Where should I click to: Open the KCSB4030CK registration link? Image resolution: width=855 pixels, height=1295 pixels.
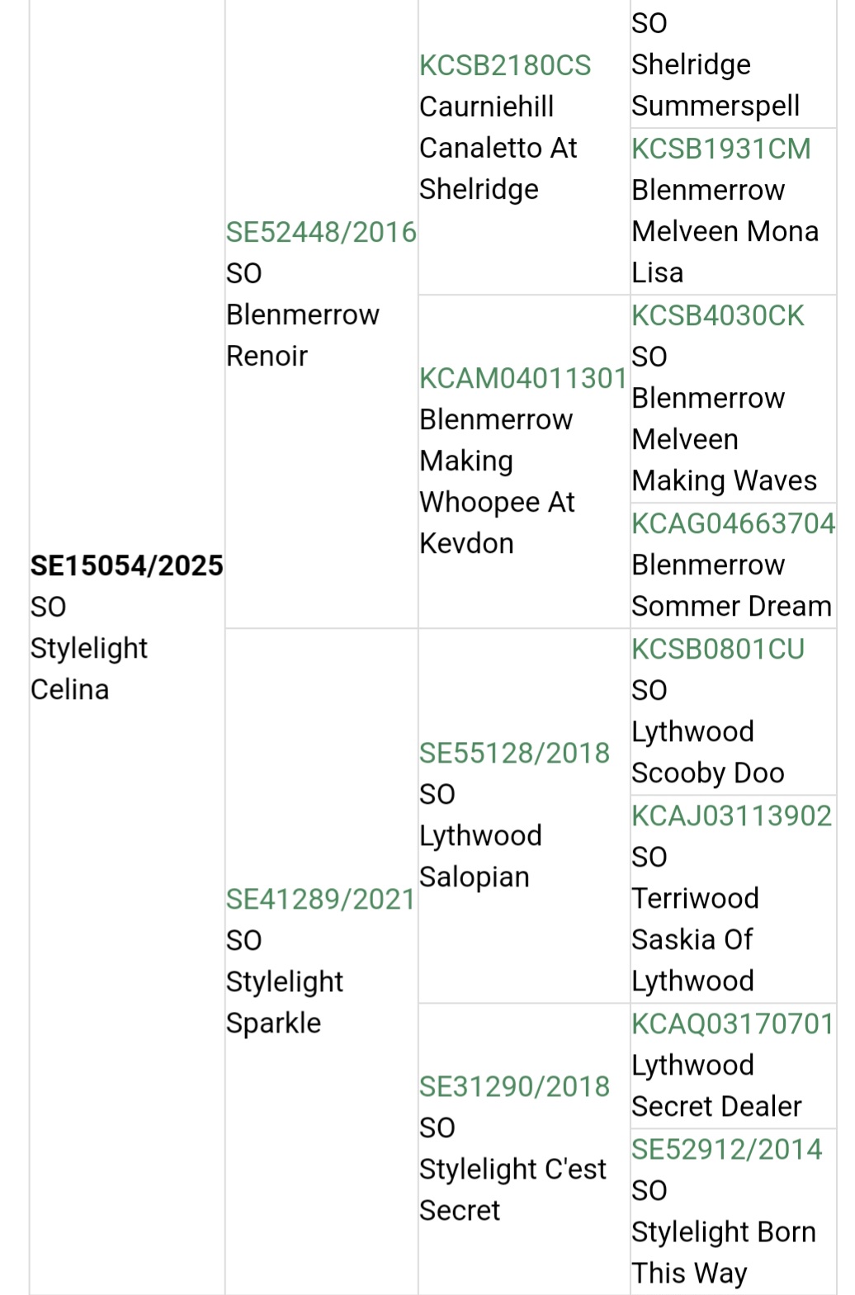(717, 316)
